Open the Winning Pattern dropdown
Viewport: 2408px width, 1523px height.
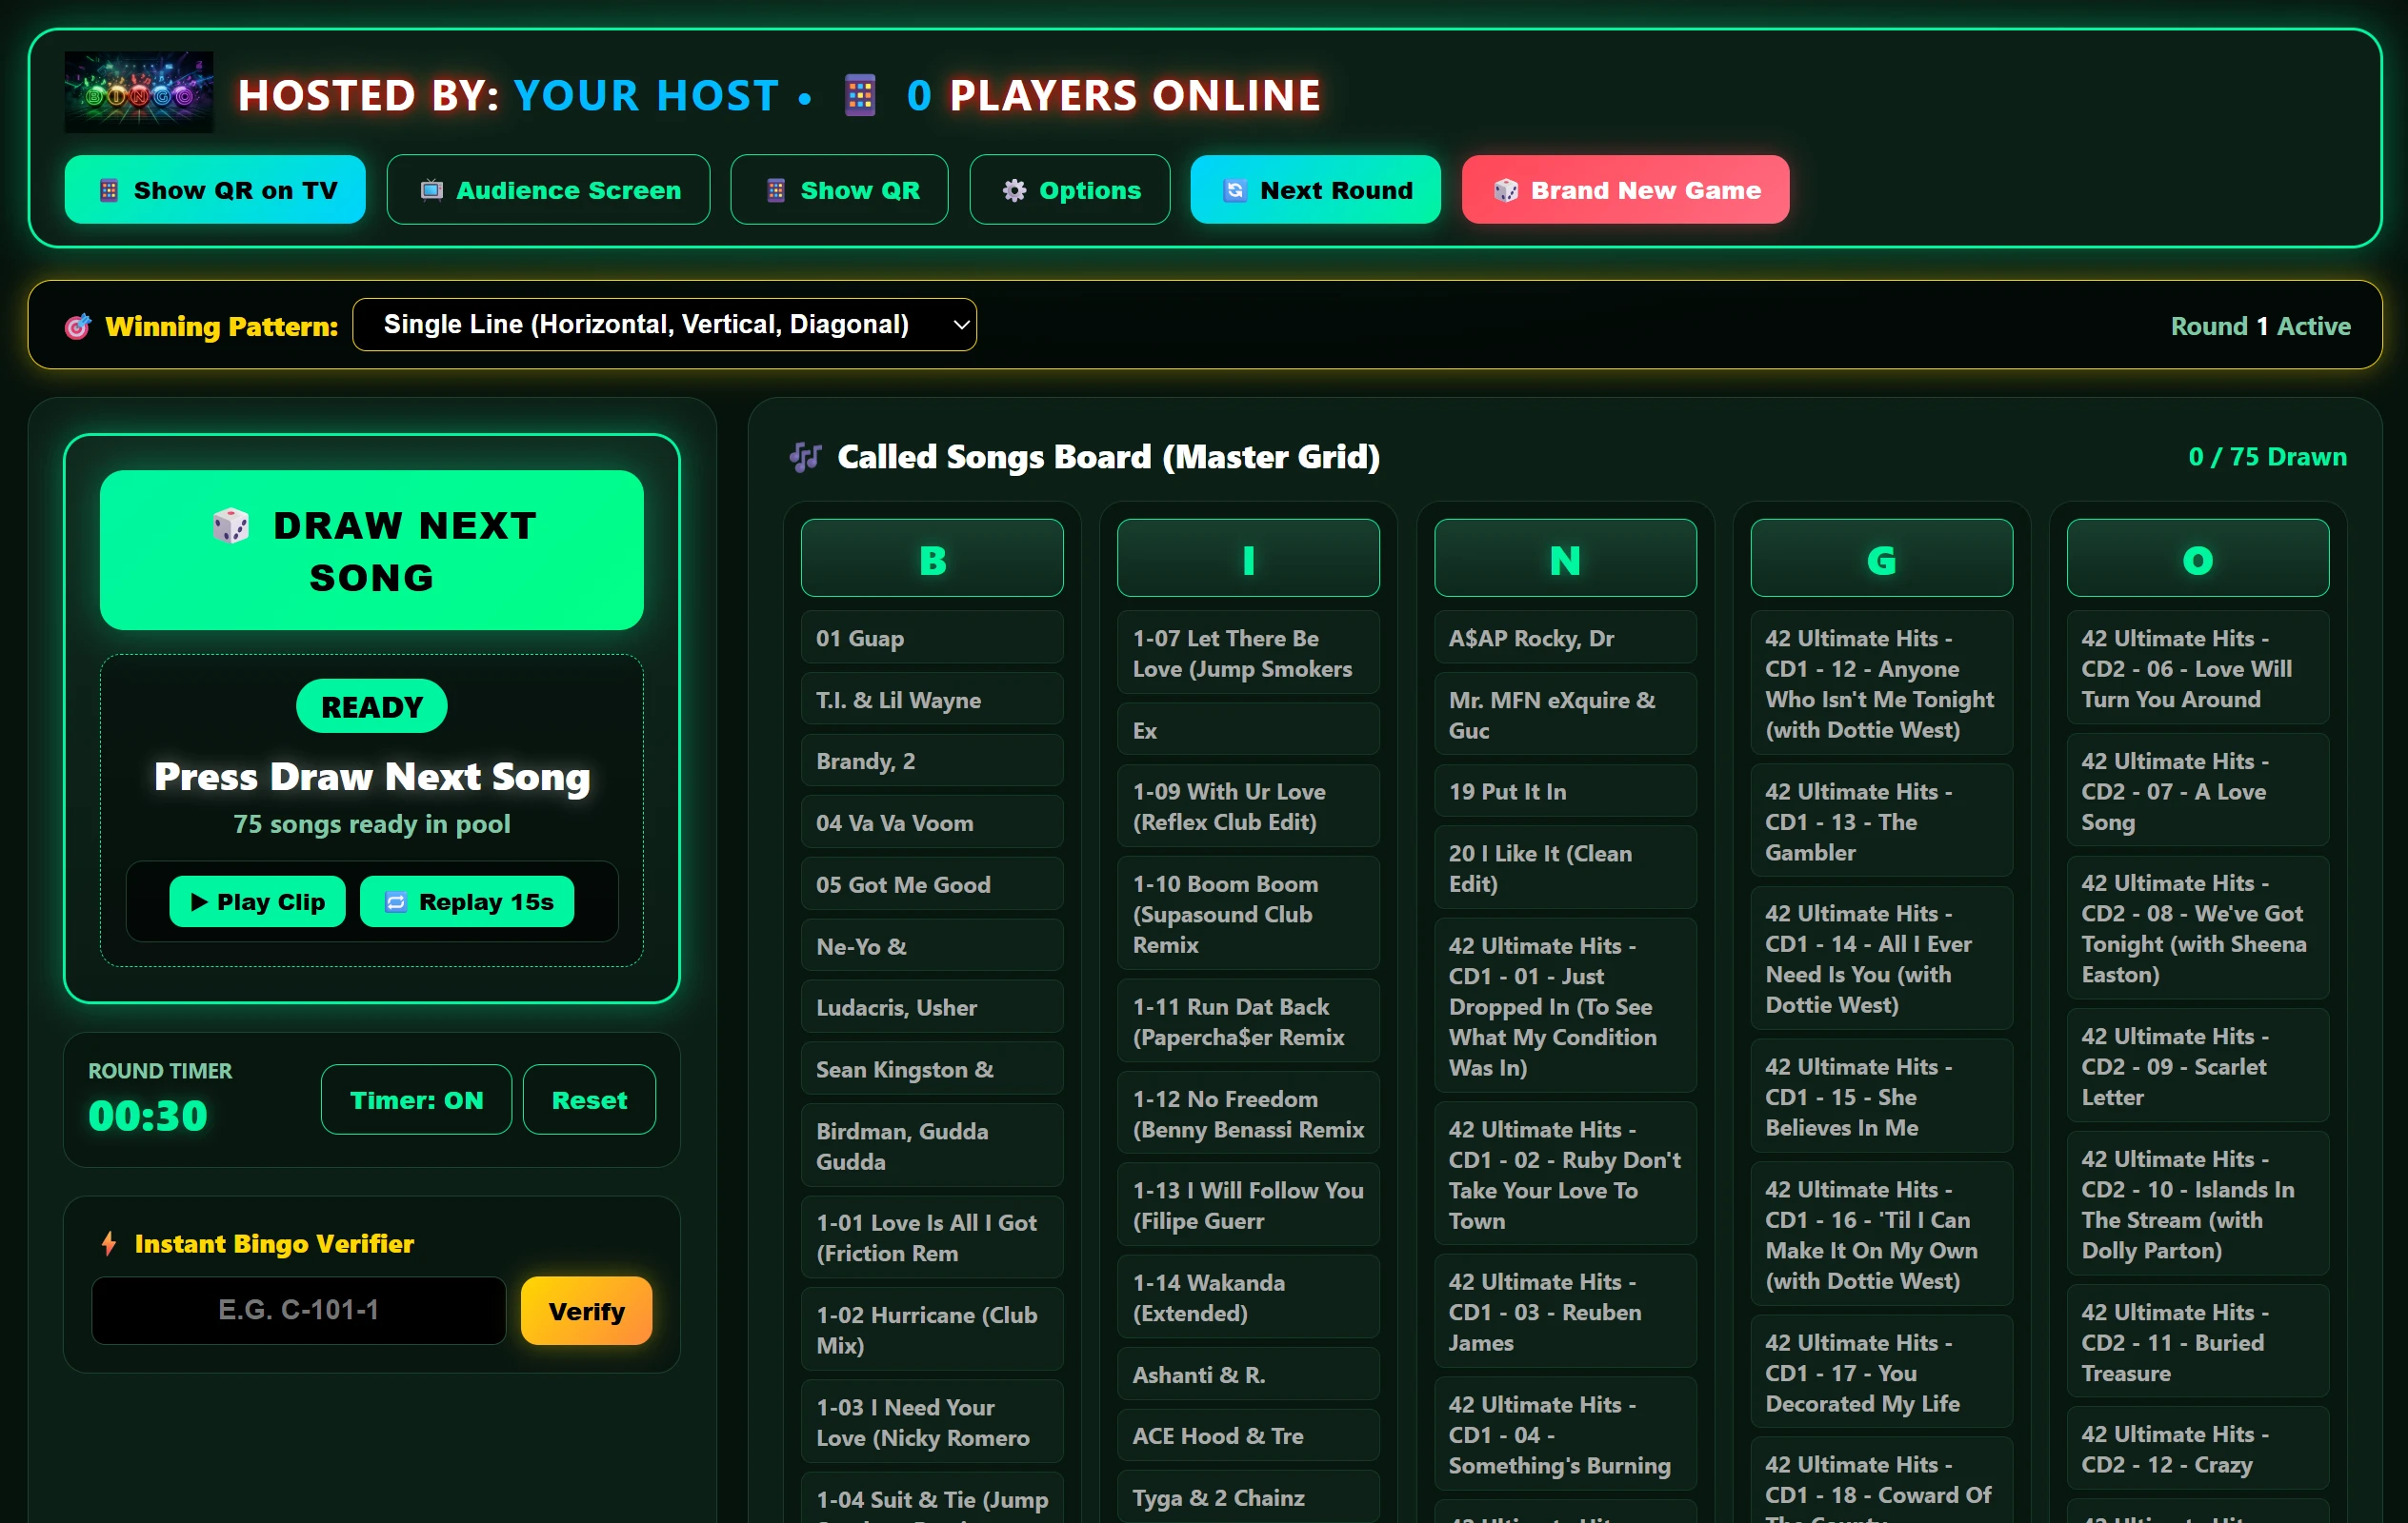tap(664, 325)
